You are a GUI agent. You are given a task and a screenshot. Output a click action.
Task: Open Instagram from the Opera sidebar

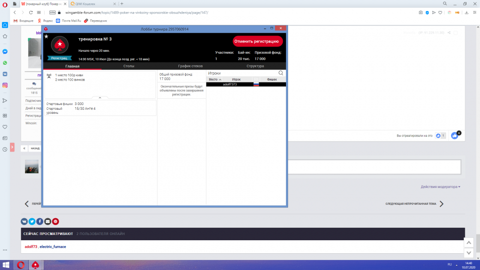tap(5, 85)
